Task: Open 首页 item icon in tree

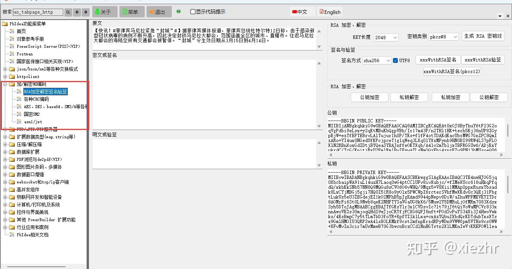Action: (12, 31)
